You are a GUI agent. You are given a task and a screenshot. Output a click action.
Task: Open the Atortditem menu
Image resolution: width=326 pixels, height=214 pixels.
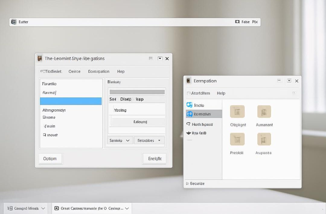[199, 93]
